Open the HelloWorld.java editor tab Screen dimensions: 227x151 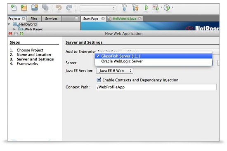125,19
